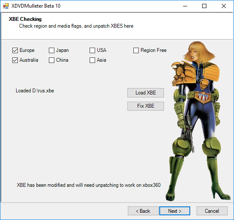Click the Load XBE button
The width and height of the screenshot is (234, 220).
click(x=146, y=93)
